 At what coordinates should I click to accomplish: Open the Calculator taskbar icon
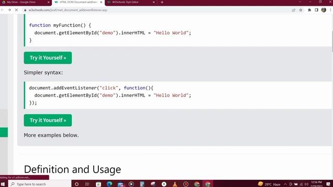[x=142, y=184]
